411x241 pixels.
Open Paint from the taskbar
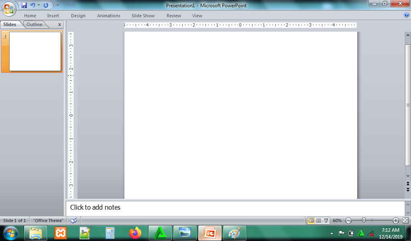(234, 233)
